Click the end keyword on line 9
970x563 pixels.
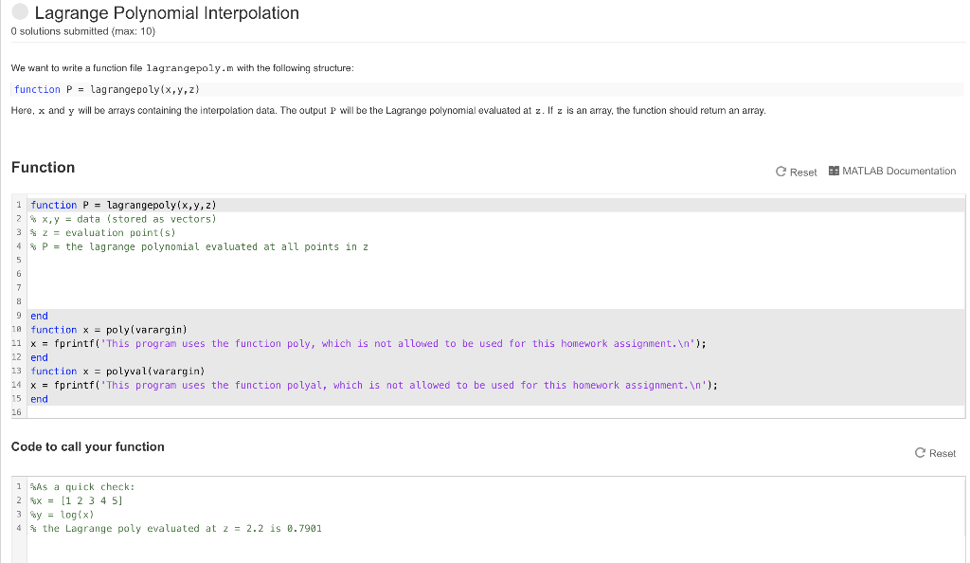36,316
